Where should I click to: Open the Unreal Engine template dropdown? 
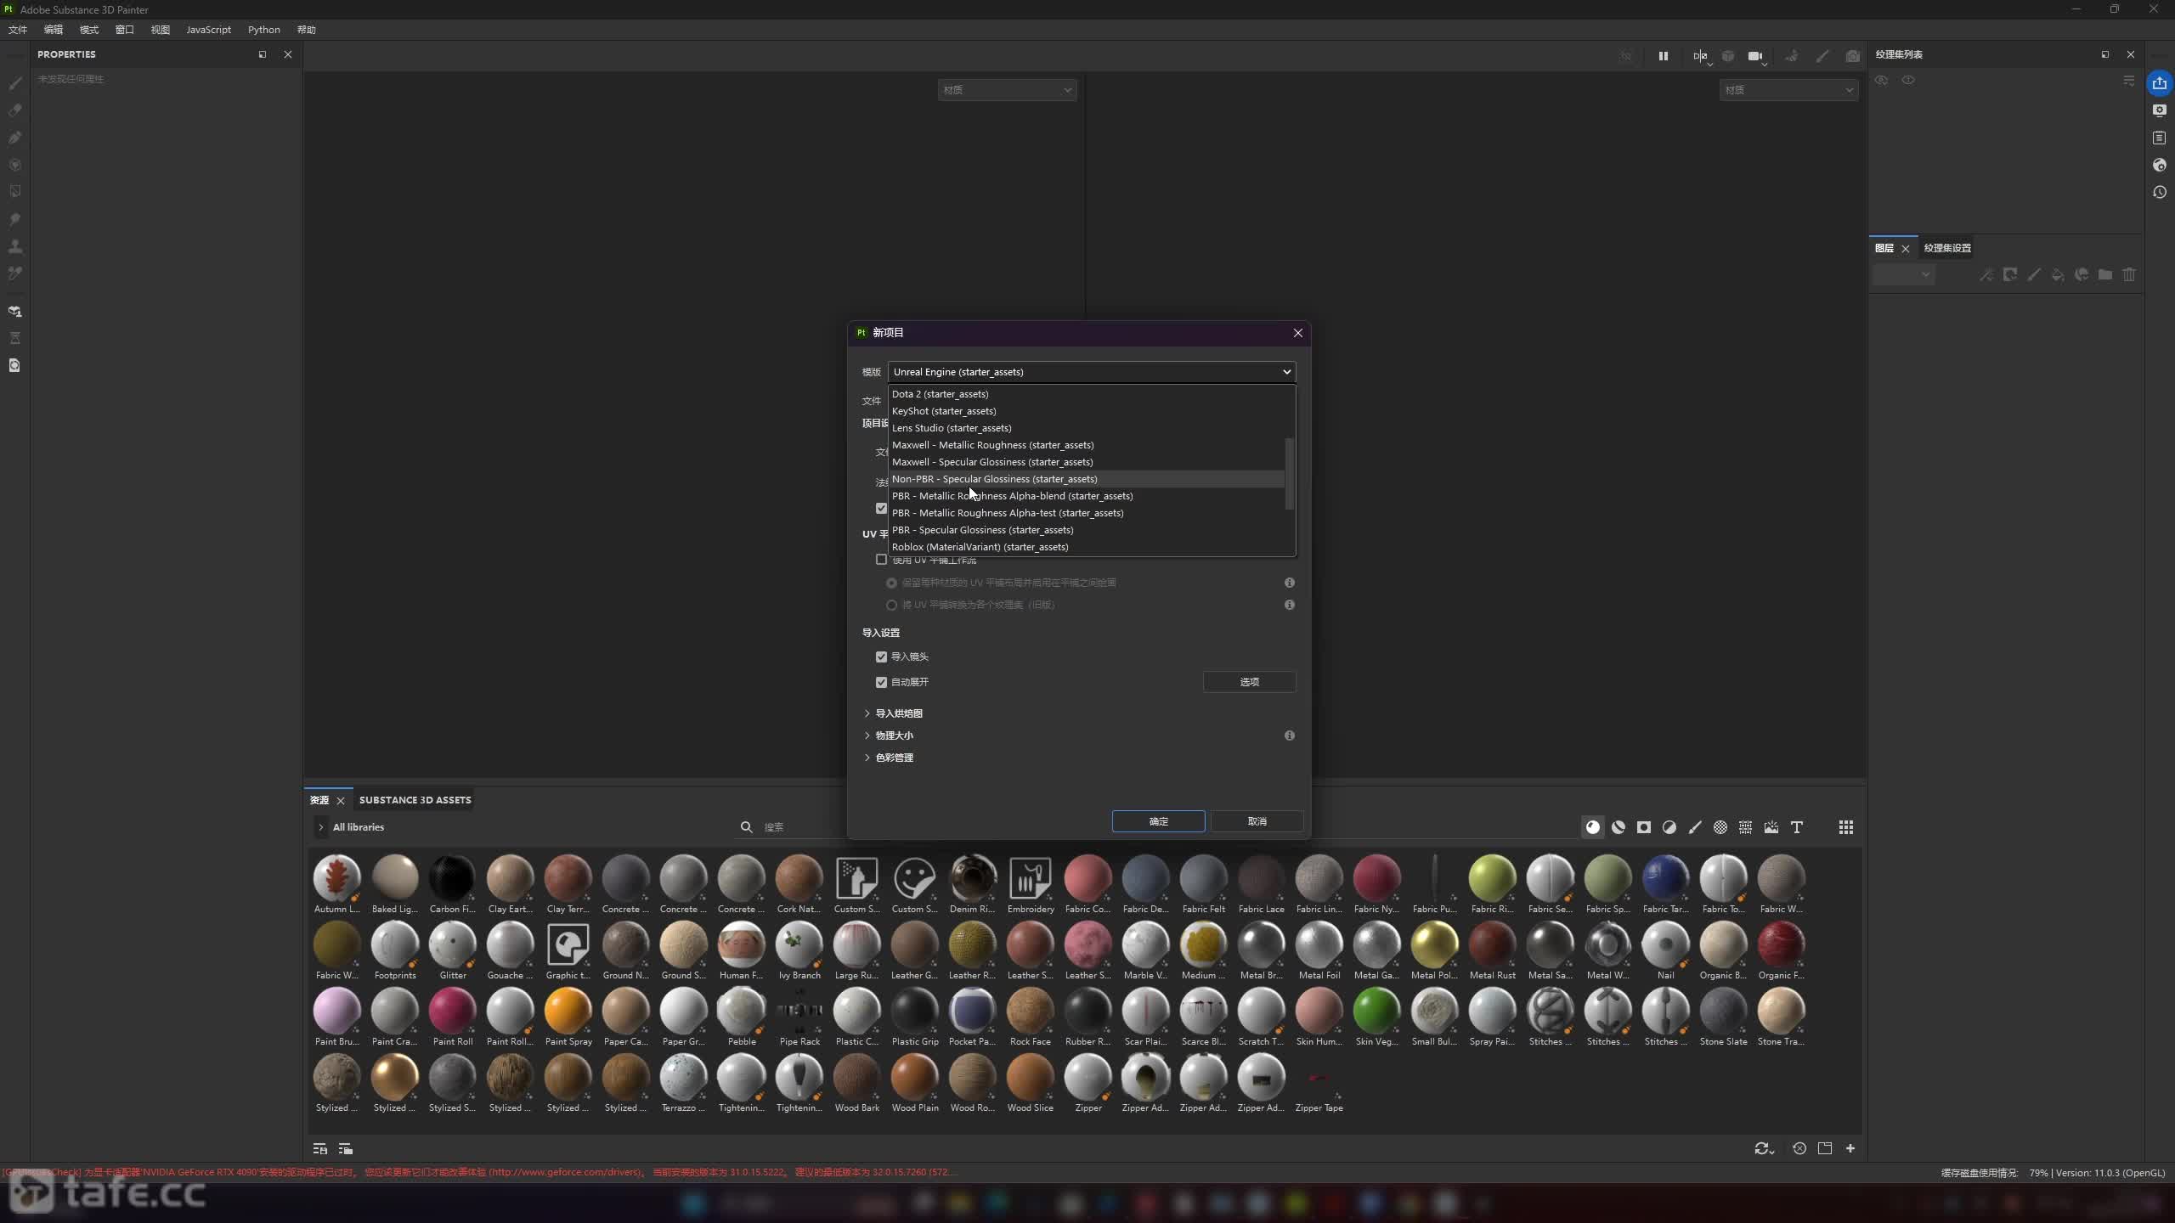(x=1091, y=372)
